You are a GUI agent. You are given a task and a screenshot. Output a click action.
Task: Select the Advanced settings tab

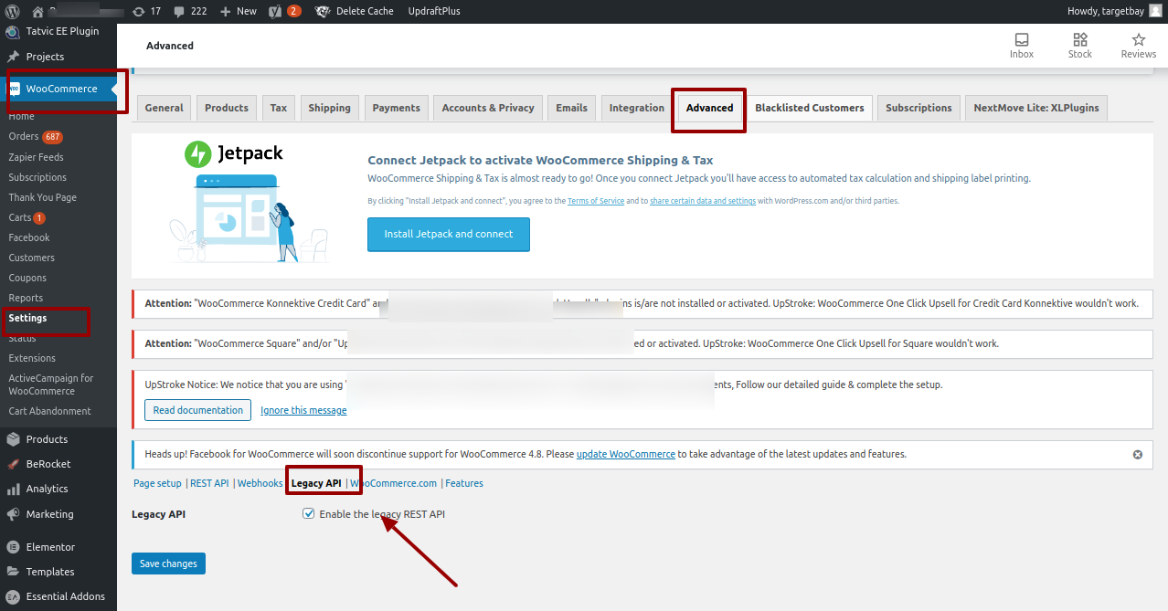710,108
